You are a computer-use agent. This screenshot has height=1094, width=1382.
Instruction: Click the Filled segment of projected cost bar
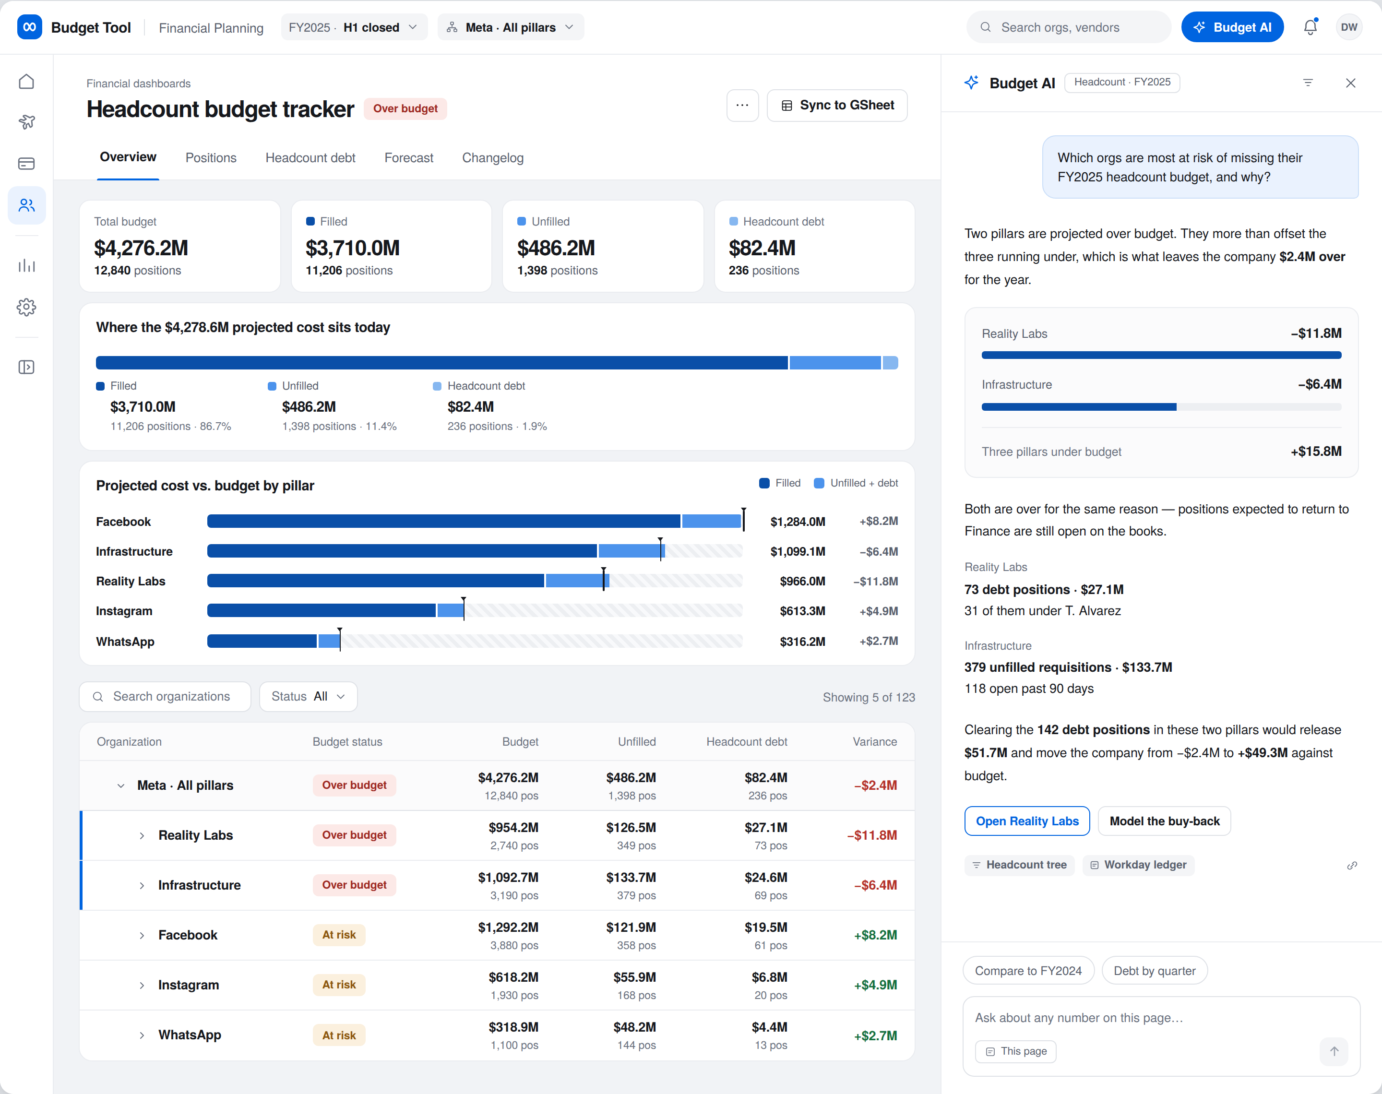(x=442, y=363)
